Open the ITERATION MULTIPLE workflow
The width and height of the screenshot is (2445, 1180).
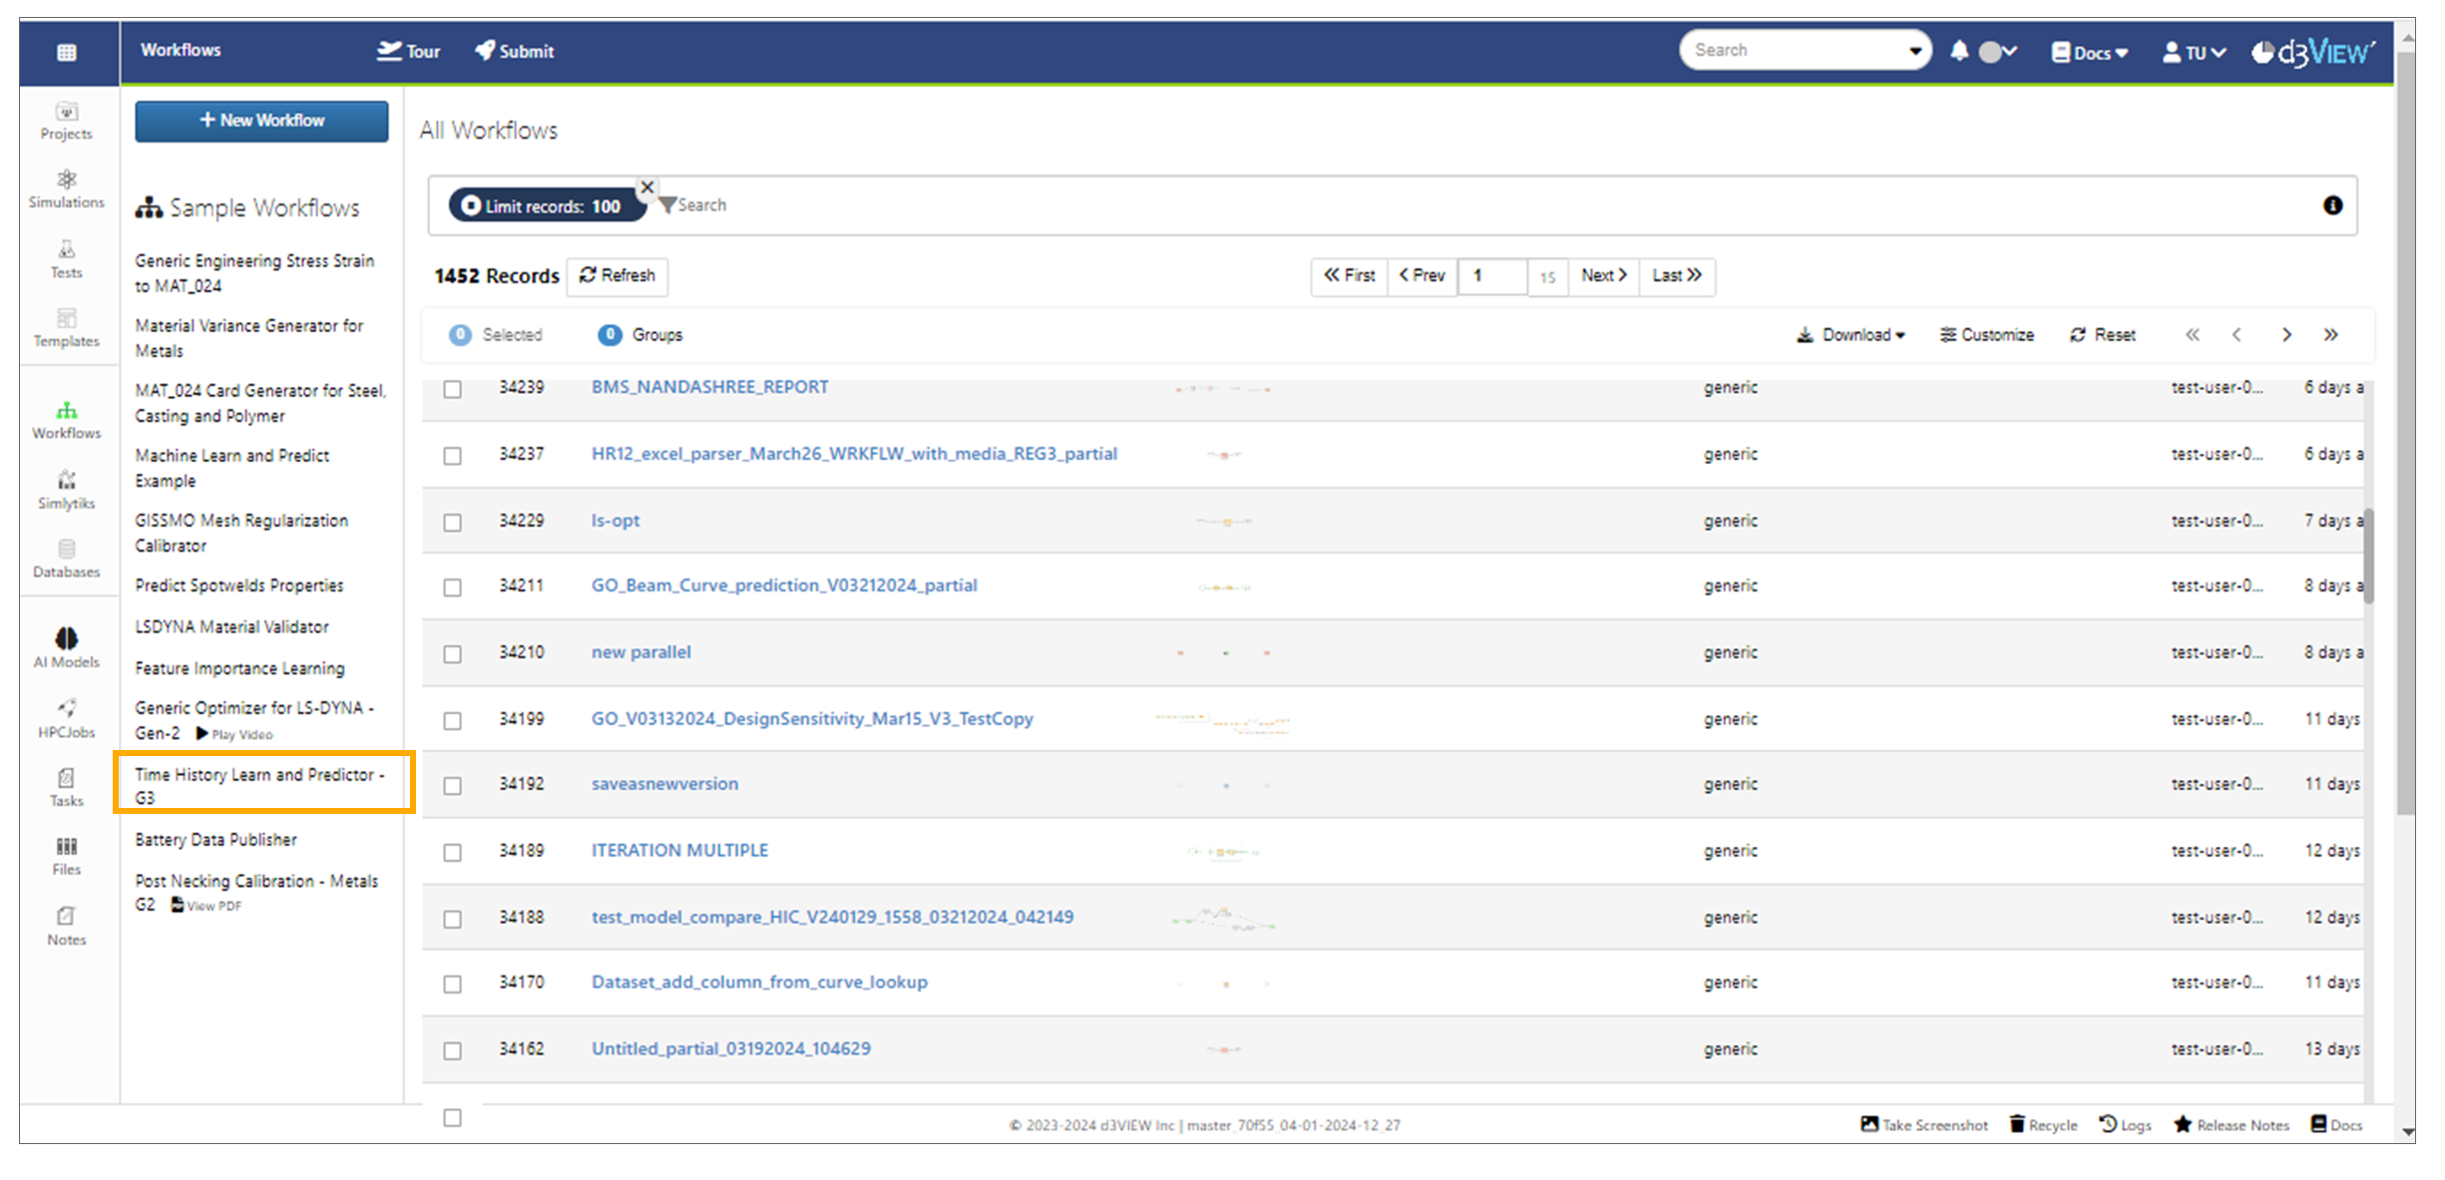point(678,850)
